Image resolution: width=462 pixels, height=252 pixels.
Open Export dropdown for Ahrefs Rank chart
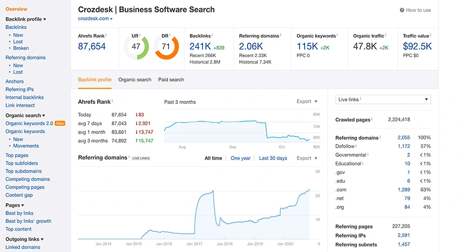[x=307, y=102]
